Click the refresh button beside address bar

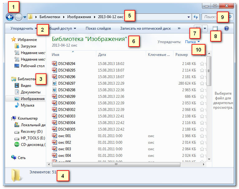coord(196,17)
